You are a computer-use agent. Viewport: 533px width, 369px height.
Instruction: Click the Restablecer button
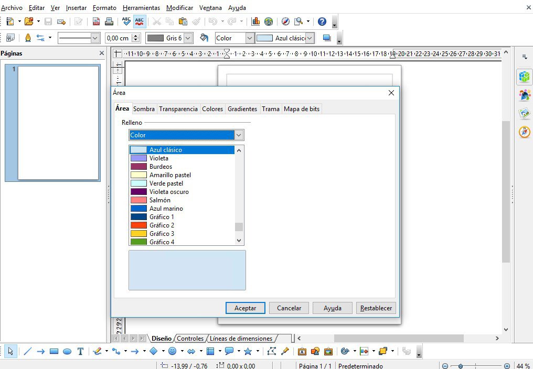(x=376, y=308)
